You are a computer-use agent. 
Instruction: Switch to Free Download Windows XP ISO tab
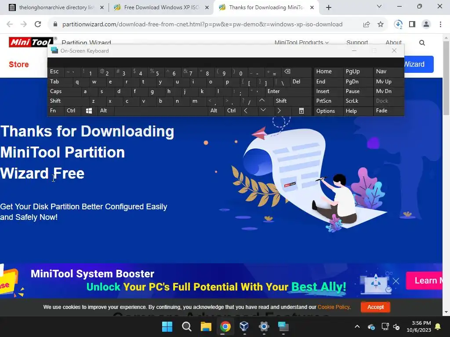point(161,7)
